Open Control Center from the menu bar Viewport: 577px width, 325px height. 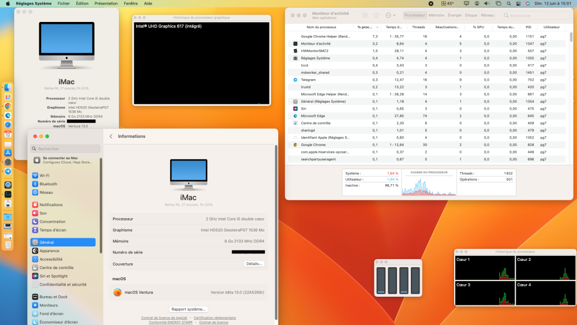[x=518, y=3]
